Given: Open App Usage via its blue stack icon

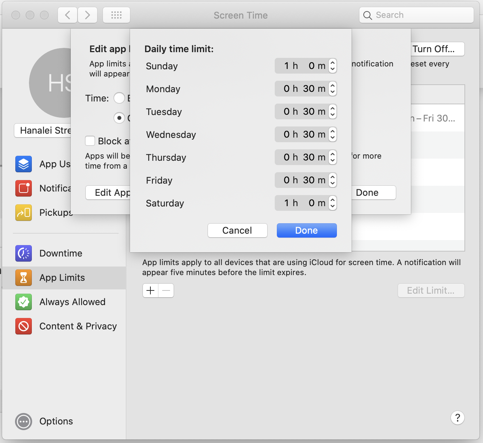Looking at the screenshot, I should (24, 164).
